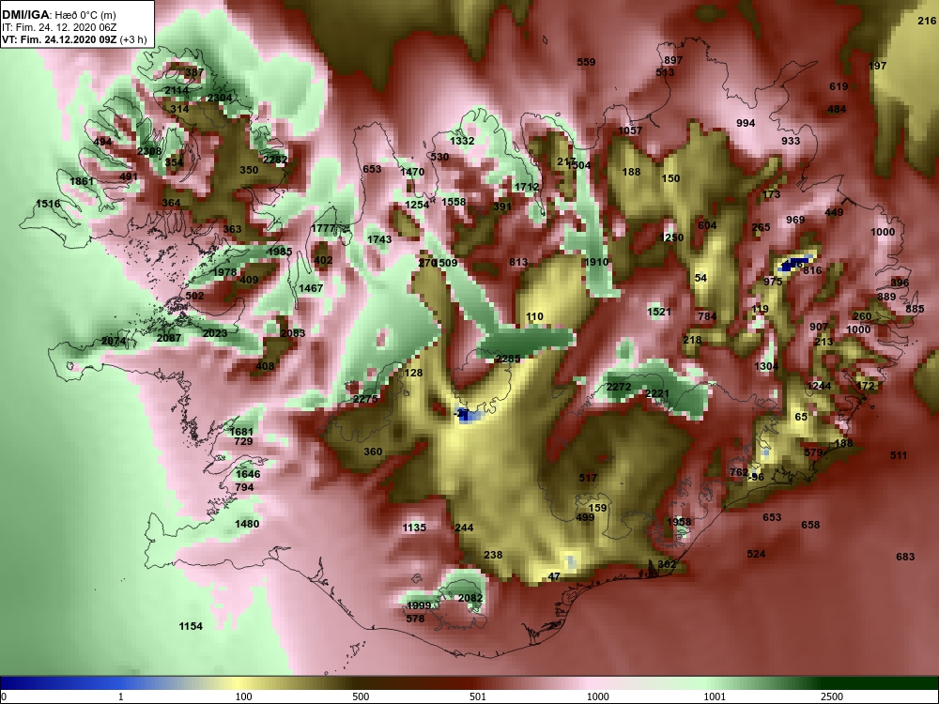Click the map value '2023'
939x704 pixels.
click(215, 333)
